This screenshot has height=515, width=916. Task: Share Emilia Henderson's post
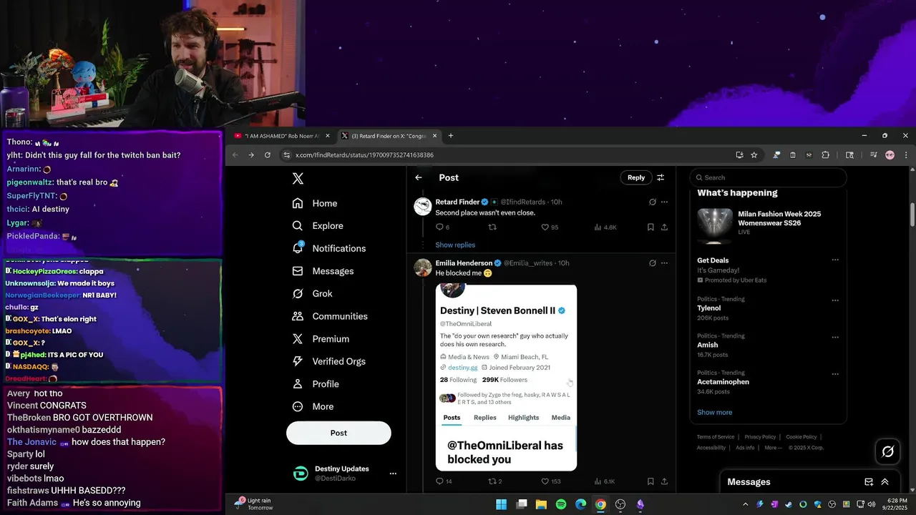click(x=664, y=481)
